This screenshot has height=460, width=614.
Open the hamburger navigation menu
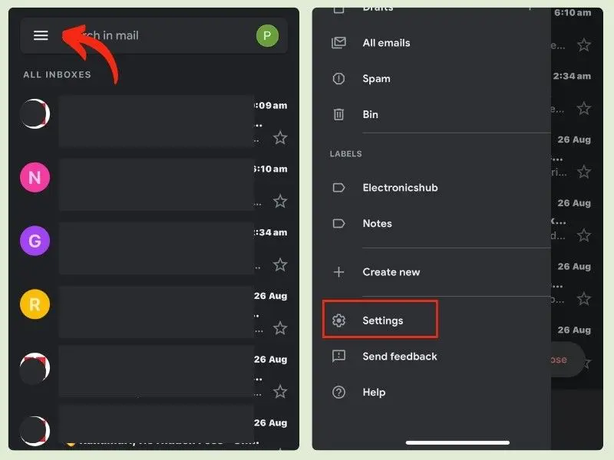(x=41, y=35)
